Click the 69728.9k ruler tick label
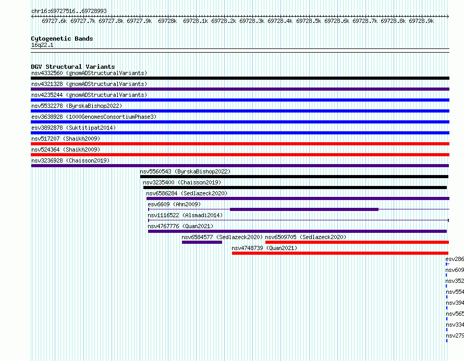 tap(421, 21)
